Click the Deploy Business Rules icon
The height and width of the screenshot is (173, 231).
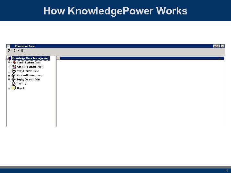click(14, 80)
